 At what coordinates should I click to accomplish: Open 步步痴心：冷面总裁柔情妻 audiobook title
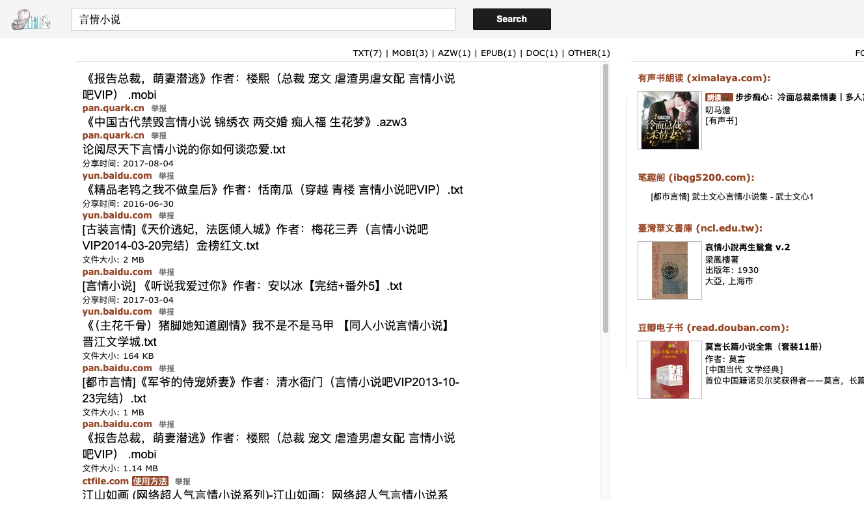click(800, 97)
